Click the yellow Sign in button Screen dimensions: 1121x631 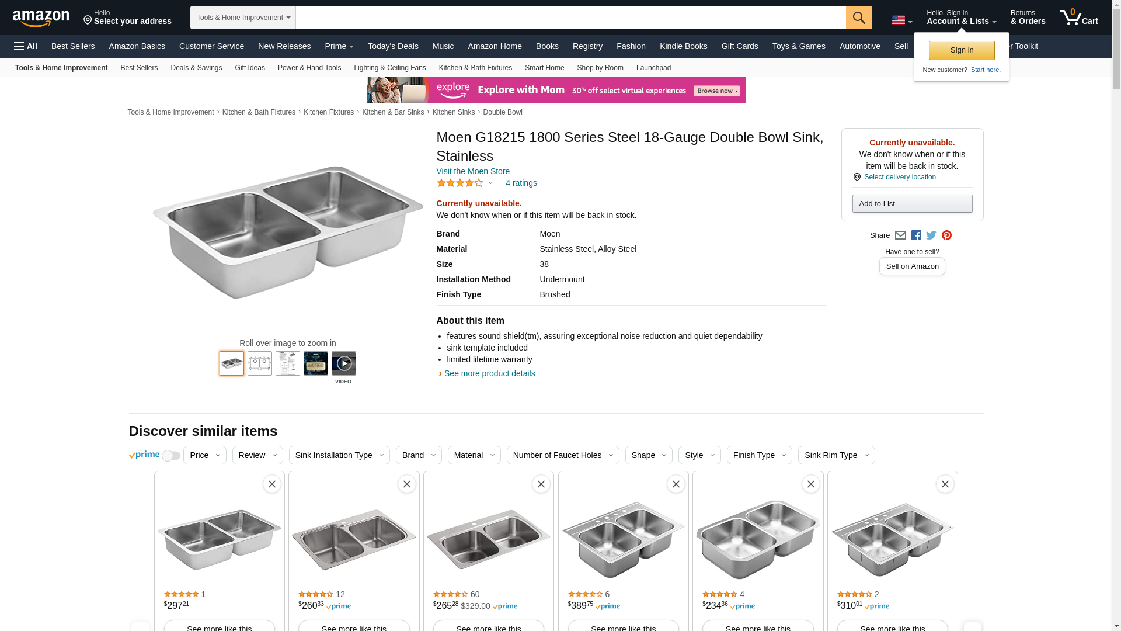coord(961,50)
